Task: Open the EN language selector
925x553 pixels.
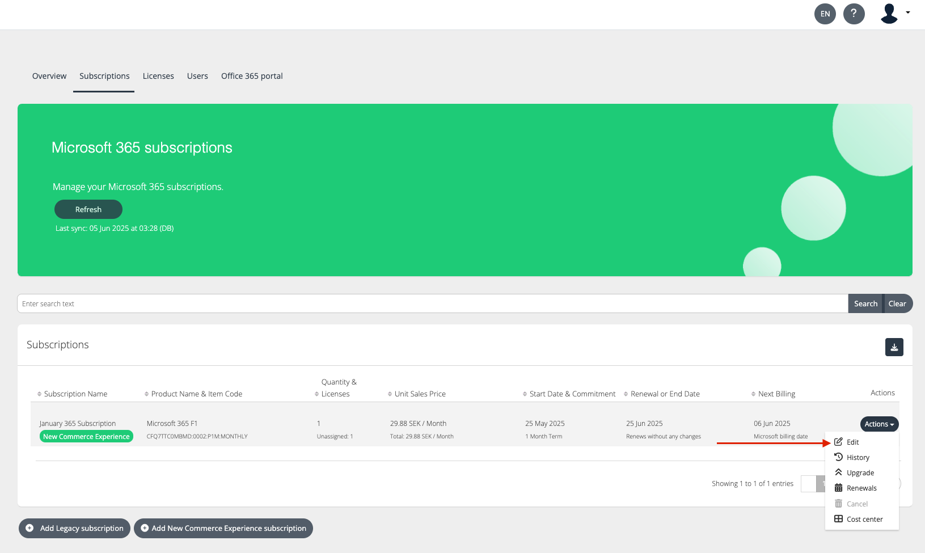Action: (x=825, y=14)
